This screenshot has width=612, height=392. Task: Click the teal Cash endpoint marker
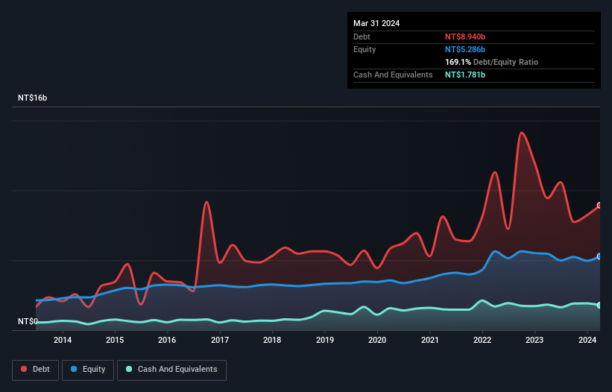599,305
